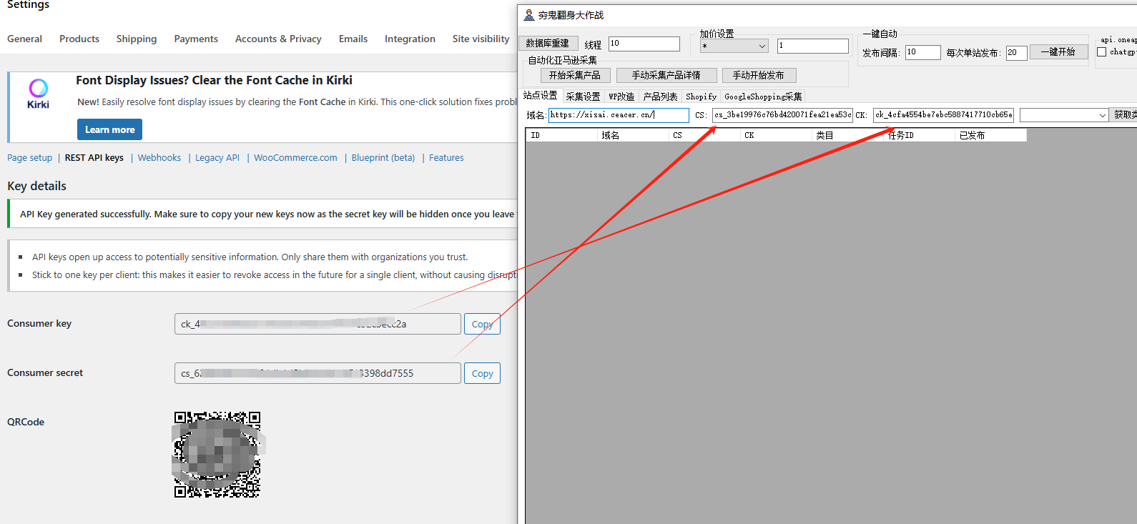1137x524 pixels.
Task: Switch to the 采集设置 tab
Action: pos(583,97)
